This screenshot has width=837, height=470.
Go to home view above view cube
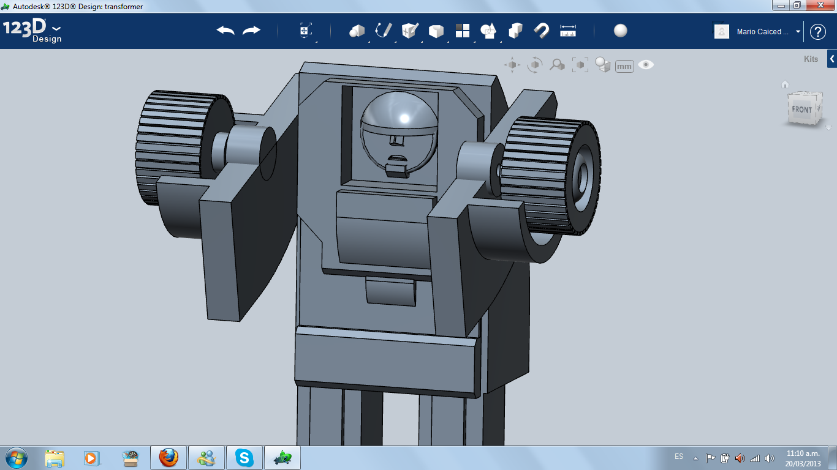785,84
